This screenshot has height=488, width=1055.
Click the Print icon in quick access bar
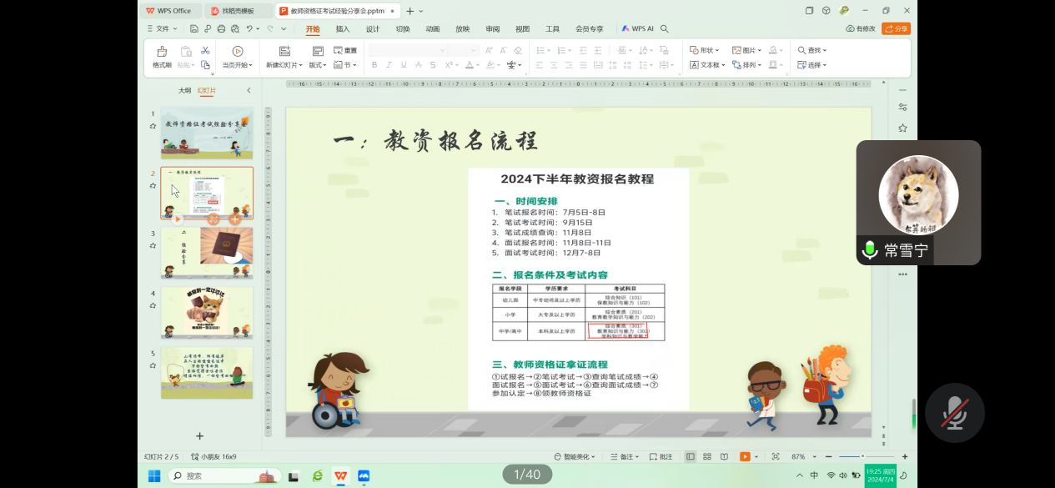pyautogui.click(x=221, y=28)
